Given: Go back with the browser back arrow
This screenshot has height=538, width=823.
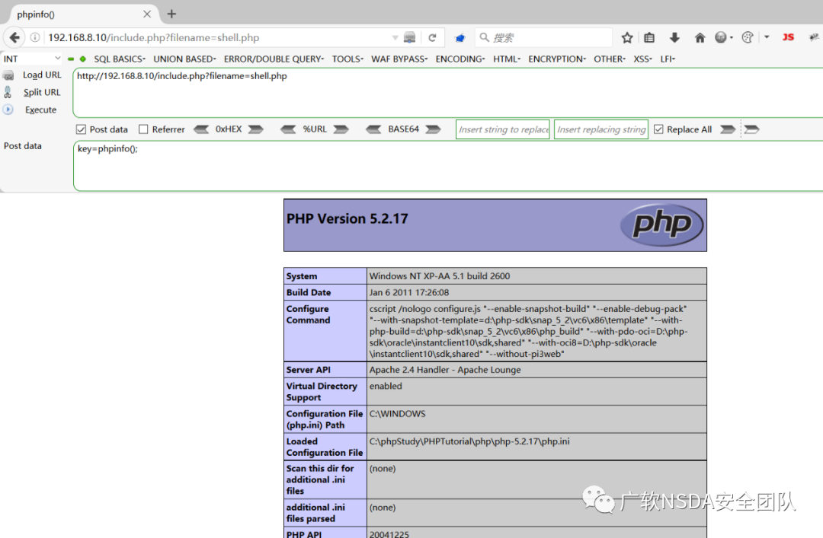Looking at the screenshot, I should coord(14,38).
